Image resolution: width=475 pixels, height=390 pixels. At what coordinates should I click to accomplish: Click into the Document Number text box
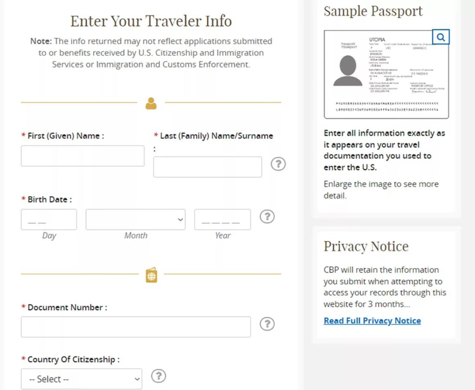[135, 327]
